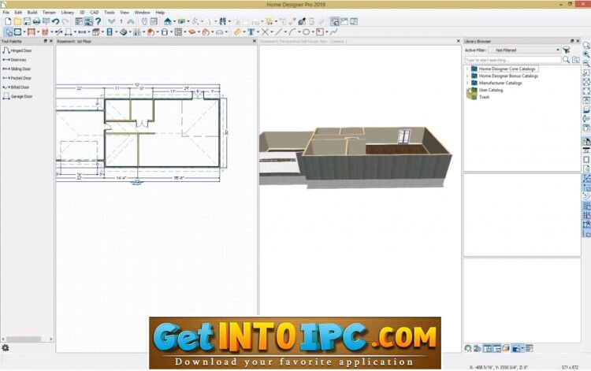Pick the Draw Arc CAD tool
The width and height of the screenshot is (591, 371).
(292, 32)
